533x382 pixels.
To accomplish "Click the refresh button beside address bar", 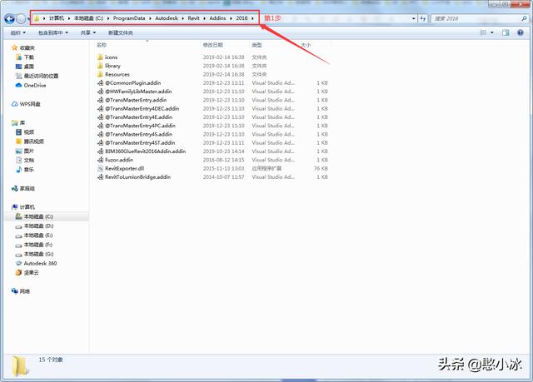I will (x=423, y=18).
